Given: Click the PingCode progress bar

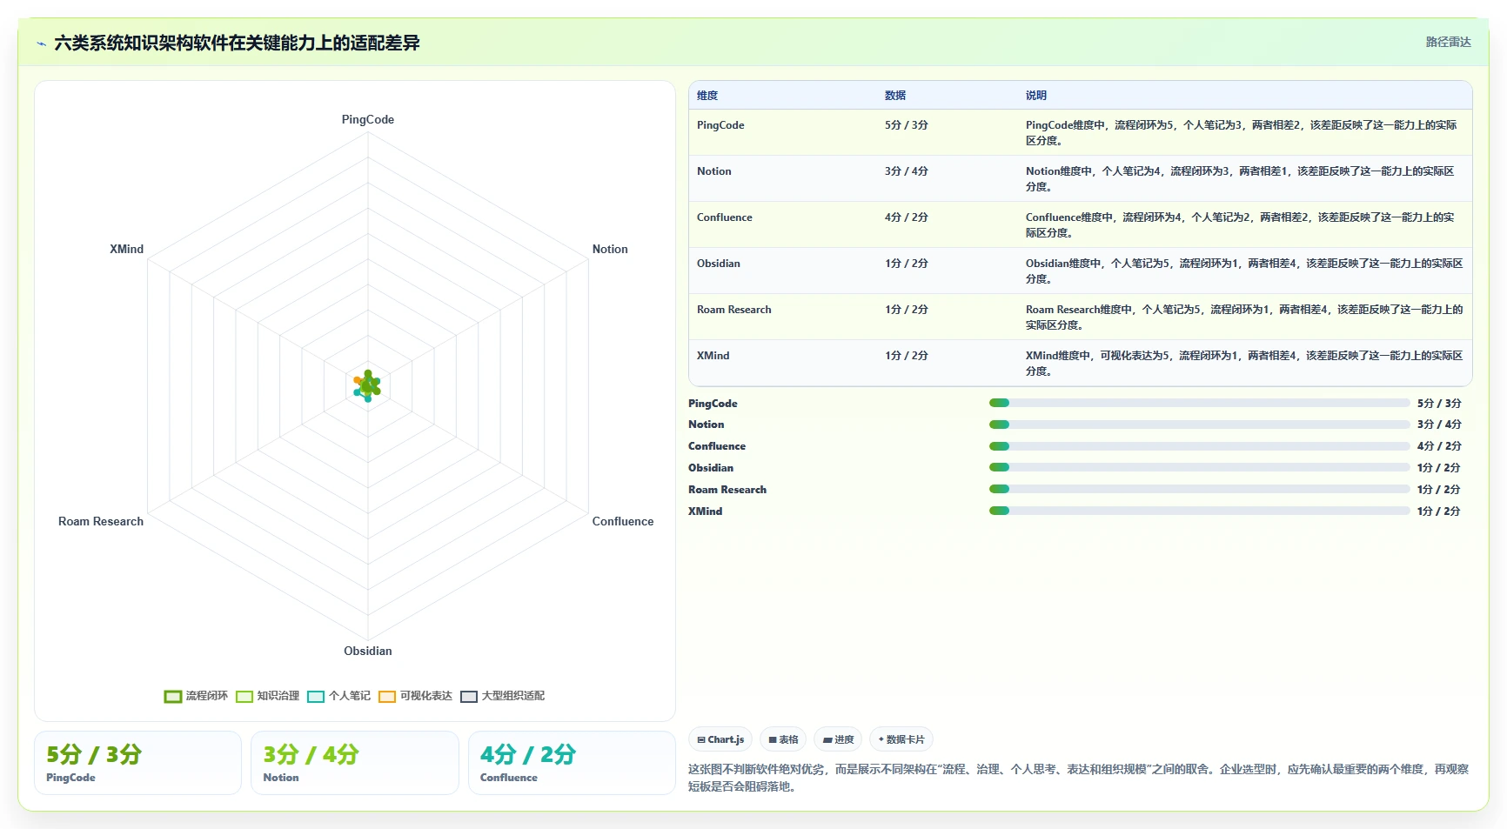Looking at the screenshot, I should 1199,403.
